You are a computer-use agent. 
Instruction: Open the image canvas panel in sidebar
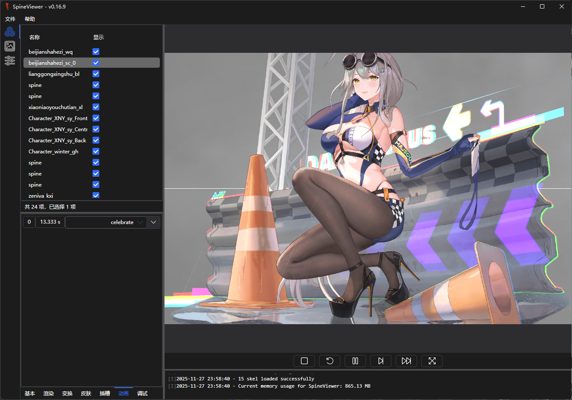pos(10,46)
